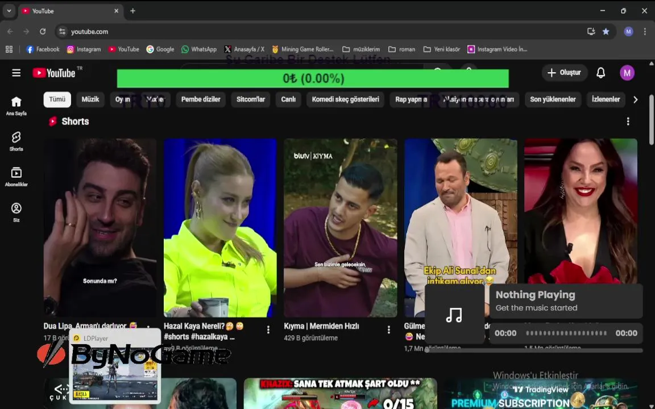
Task: Click the music note media icon
Action: click(454, 315)
